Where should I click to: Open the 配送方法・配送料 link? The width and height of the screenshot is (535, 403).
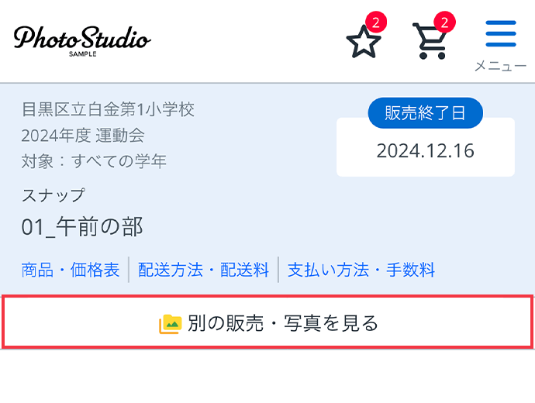coord(203,270)
